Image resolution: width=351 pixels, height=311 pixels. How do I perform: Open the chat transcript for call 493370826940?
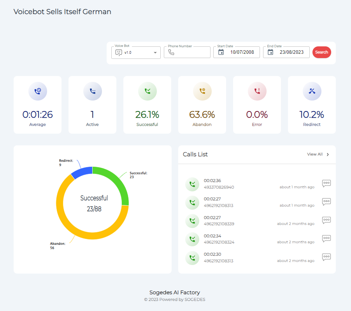point(326,183)
